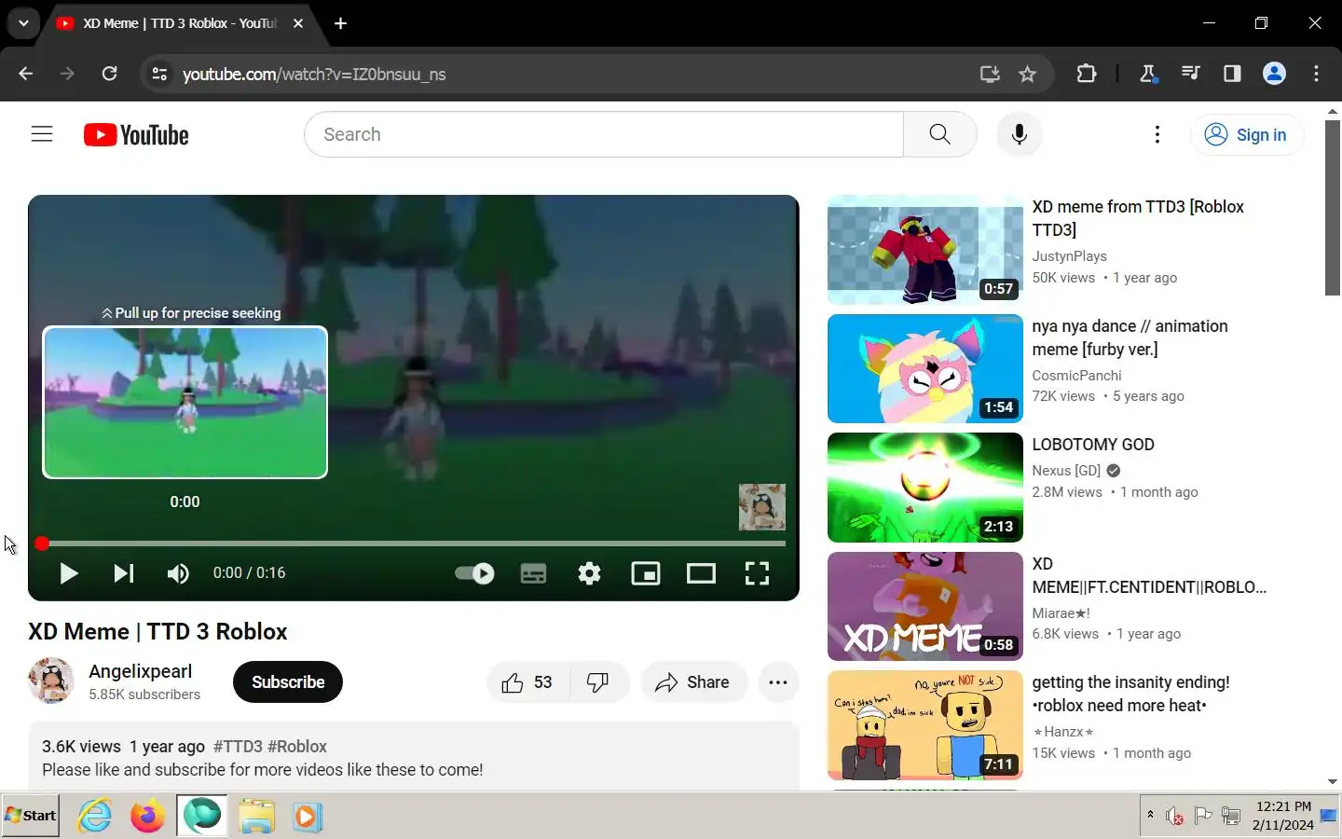Install app icon in address bar
Image resolution: width=1342 pixels, height=839 pixels.
[x=990, y=74]
